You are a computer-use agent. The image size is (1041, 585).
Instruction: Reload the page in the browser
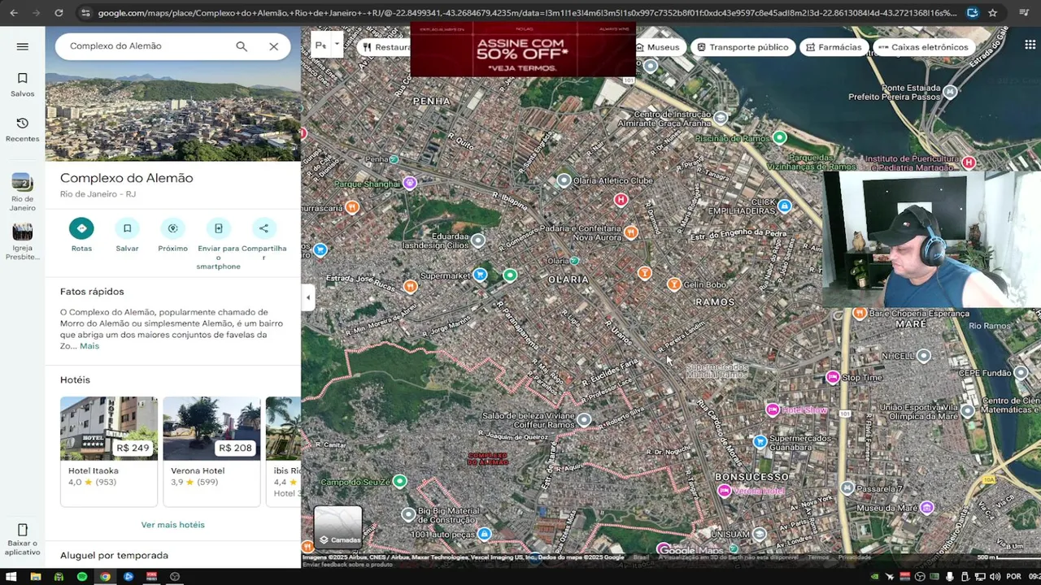(59, 13)
